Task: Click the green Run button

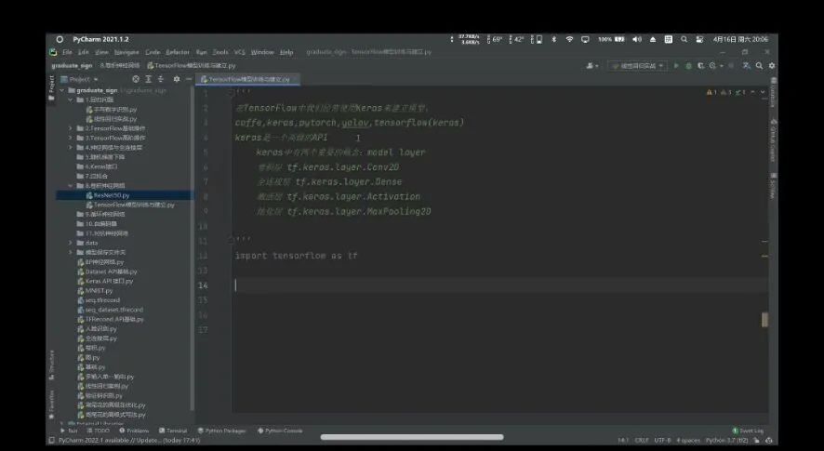Action: click(x=676, y=66)
